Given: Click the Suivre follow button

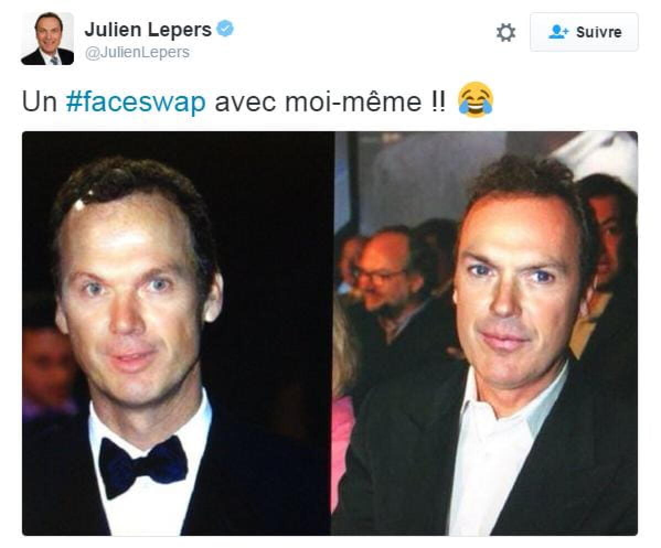Looking at the screenshot, I should pyautogui.click(x=584, y=32).
